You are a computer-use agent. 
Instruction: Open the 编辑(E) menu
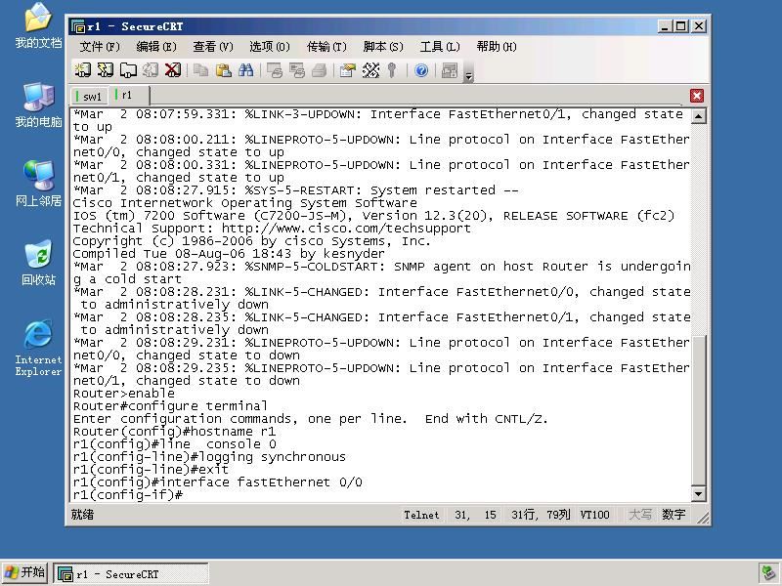[156, 47]
